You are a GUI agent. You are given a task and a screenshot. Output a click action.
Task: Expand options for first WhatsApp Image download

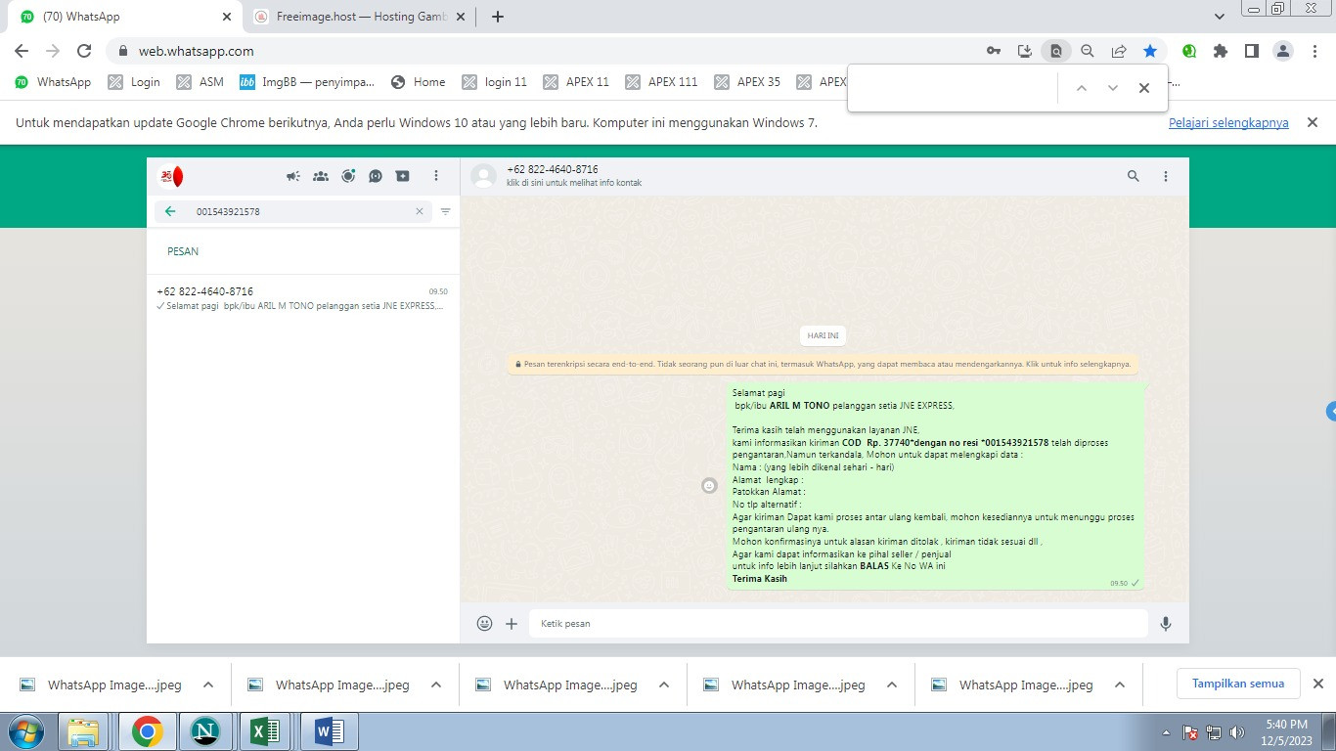coord(208,685)
